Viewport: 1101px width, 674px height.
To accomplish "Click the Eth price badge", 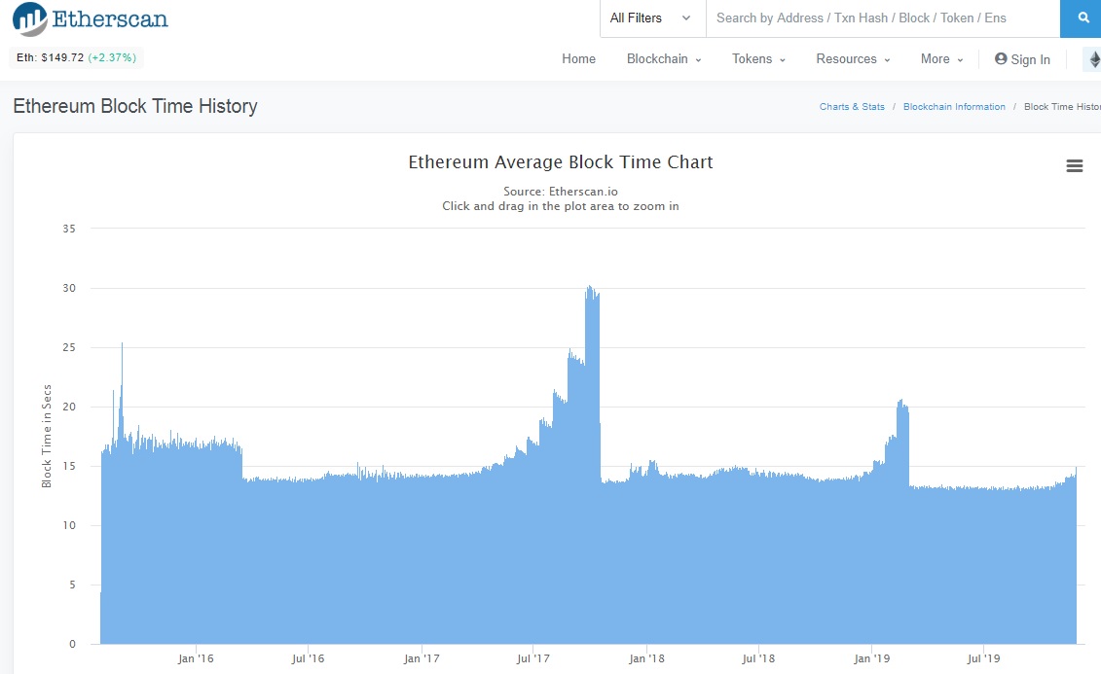I will (x=76, y=57).
